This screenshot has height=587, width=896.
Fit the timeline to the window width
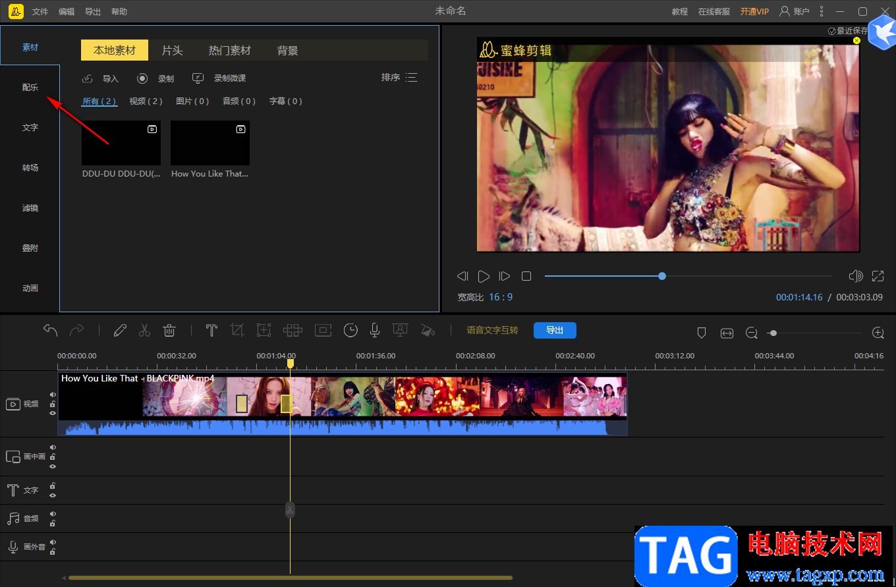727,333
